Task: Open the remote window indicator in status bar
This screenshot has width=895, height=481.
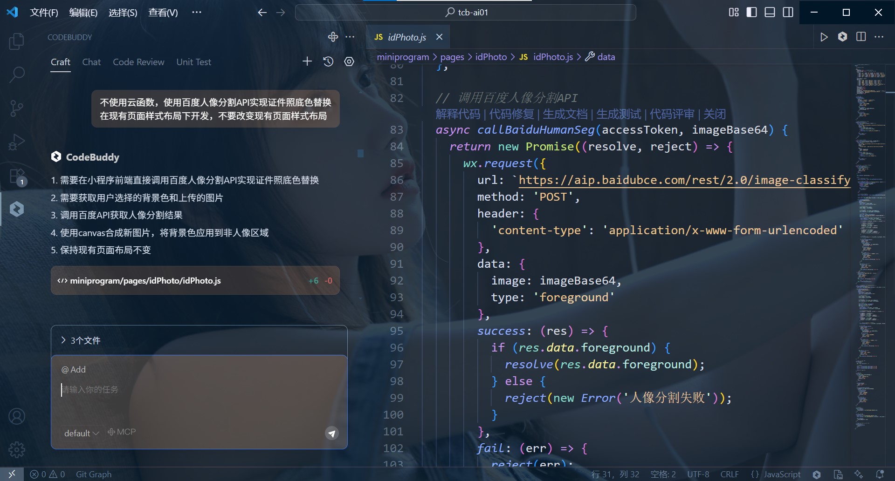Action: (x=12, y=474)
